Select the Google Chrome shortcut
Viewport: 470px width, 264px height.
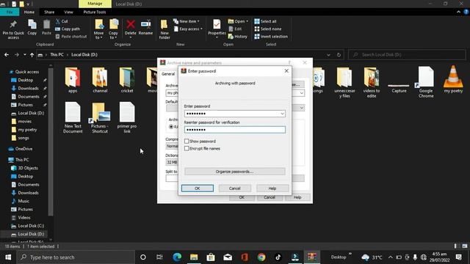click(x=426, y=82)
